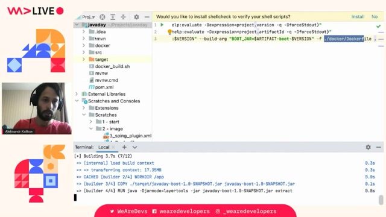
Task: Expand the .mvn folder
Action: coord(84,39)
